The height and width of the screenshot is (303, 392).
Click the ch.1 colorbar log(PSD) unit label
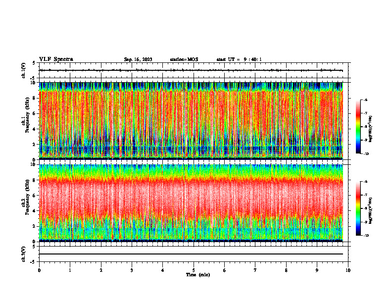371,129
